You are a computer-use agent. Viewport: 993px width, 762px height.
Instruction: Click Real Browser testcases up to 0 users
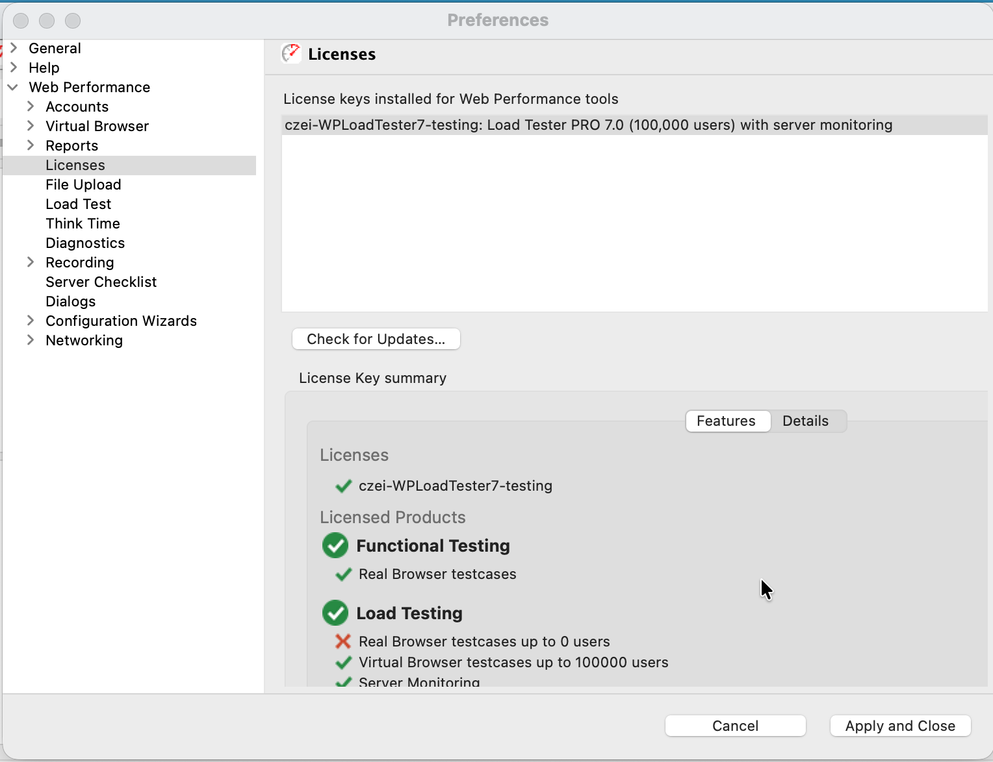tap(484, 641)
